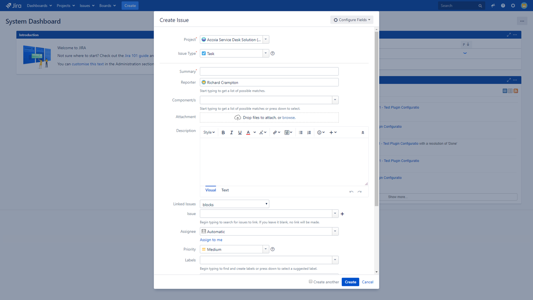Open the feedback megaphone icon
533x300 pixels.
point(493,6)
